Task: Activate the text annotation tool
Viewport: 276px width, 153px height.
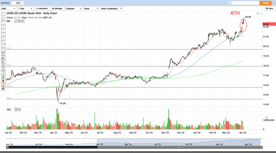Action: (3, 73)
